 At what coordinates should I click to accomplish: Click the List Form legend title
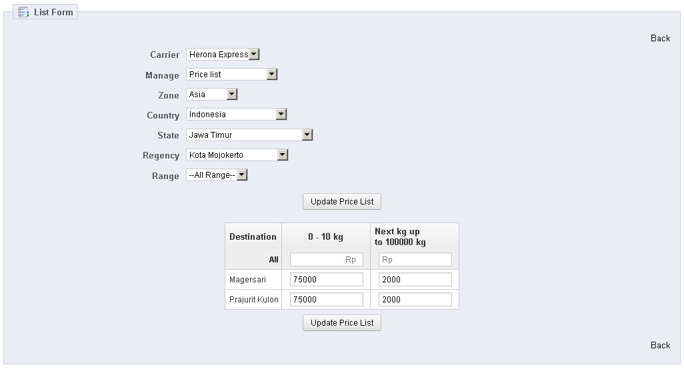click(x=53, y=12)
